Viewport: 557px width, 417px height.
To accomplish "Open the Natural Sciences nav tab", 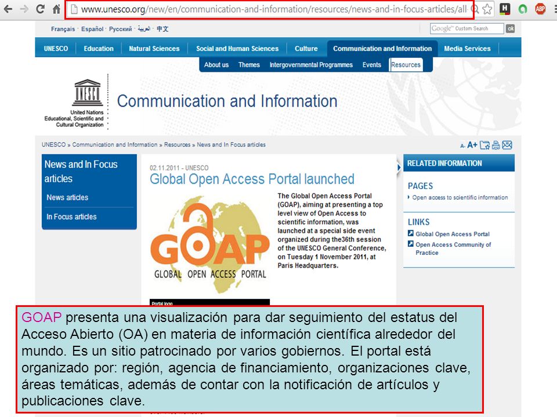I will (x=154, y=49).
